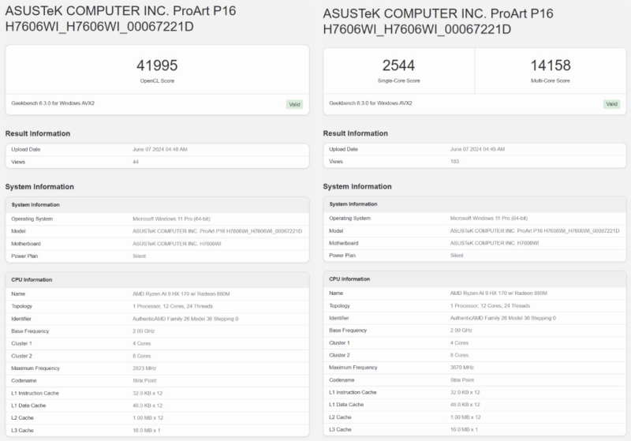Click the Result Information heading above 183 views
Screen dimensions: 631x441
click(356, 133)
